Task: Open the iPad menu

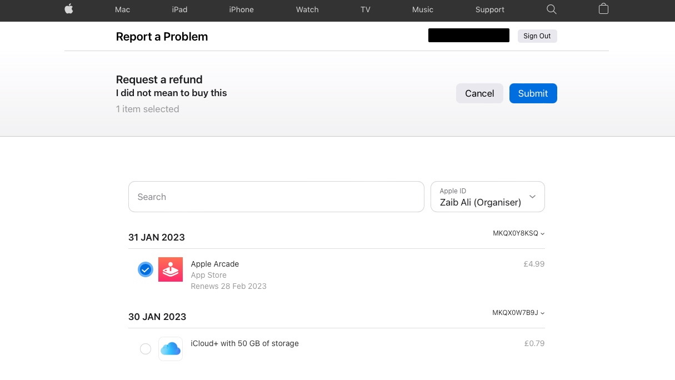Action: (179, 9)
